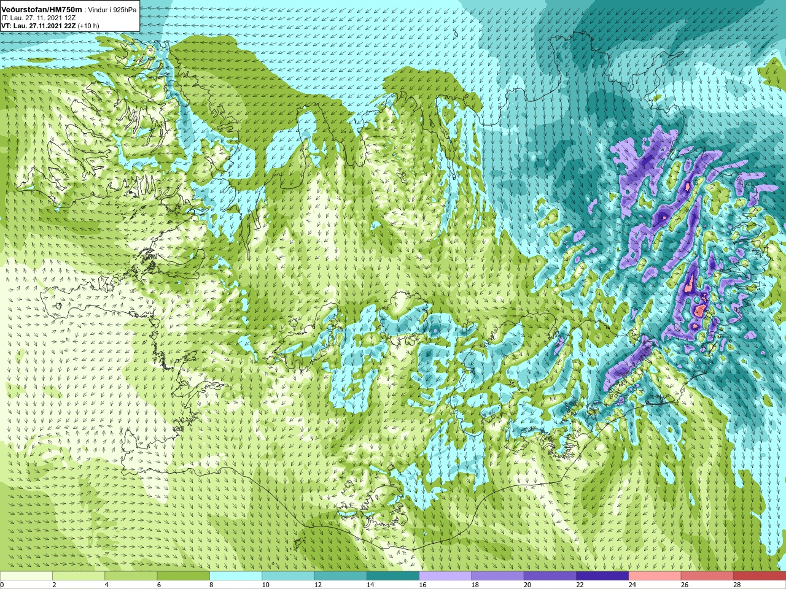Screen dimensions: 786x589
Task: Click the legend value '4'
Action: click(107, 585)
